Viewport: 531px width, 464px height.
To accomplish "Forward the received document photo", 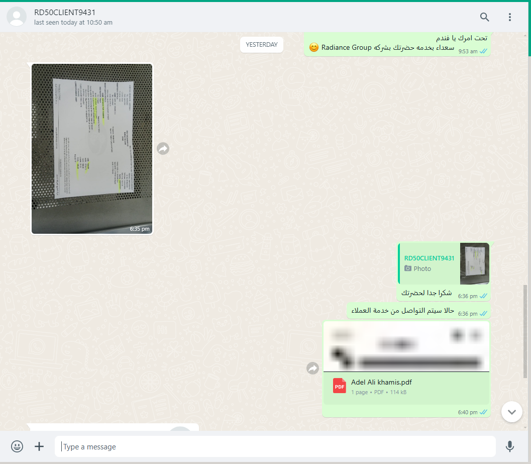I will point(163,148).
